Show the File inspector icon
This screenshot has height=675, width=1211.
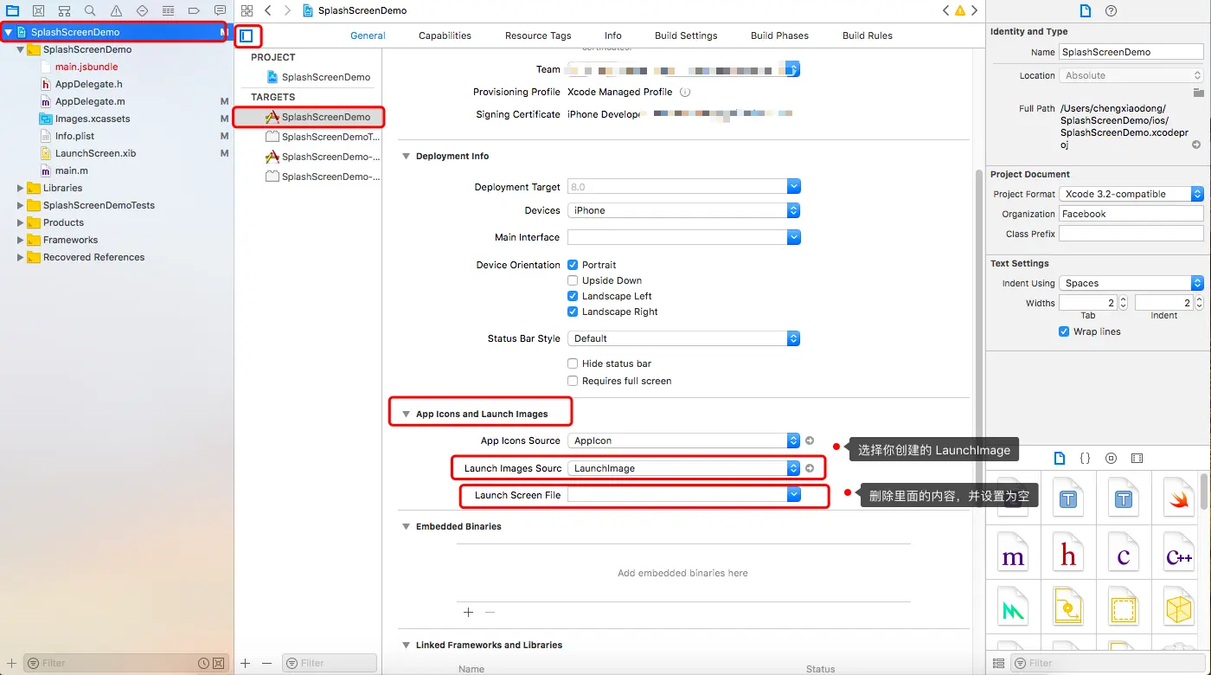tap(1086, 10)
